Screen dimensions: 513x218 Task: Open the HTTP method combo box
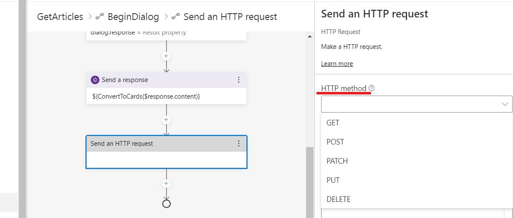tap(417, 104)
